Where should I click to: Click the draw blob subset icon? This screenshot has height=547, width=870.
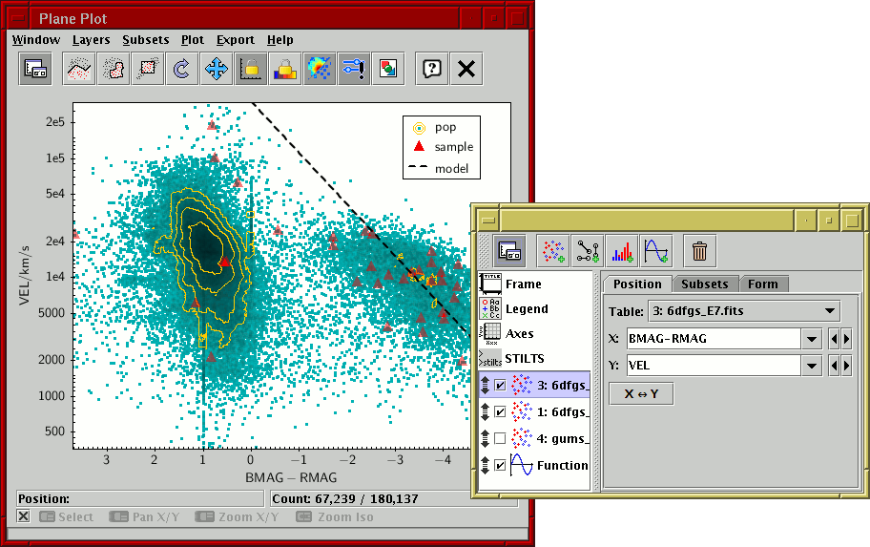(x=113, y=69)
